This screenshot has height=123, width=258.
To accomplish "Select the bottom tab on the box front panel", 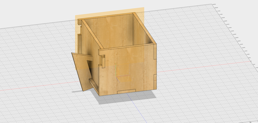I will pos(126,91).
